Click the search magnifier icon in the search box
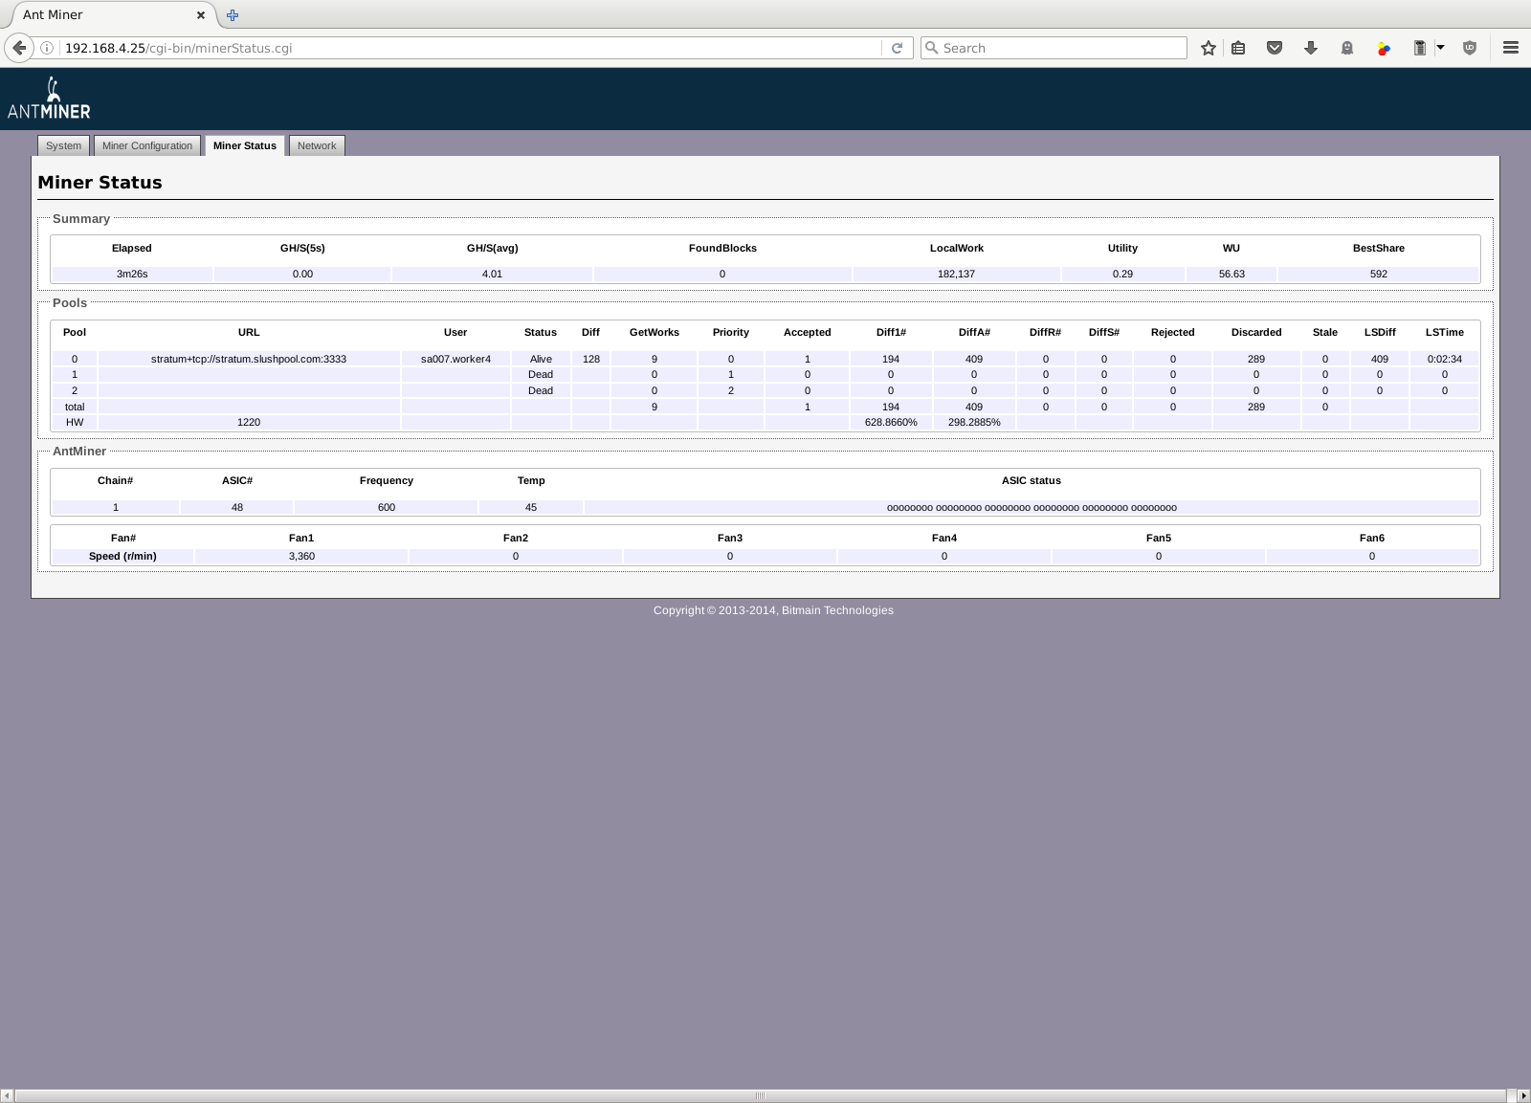The height and width of the screenshot is (1103, 1531). point(931,48)
